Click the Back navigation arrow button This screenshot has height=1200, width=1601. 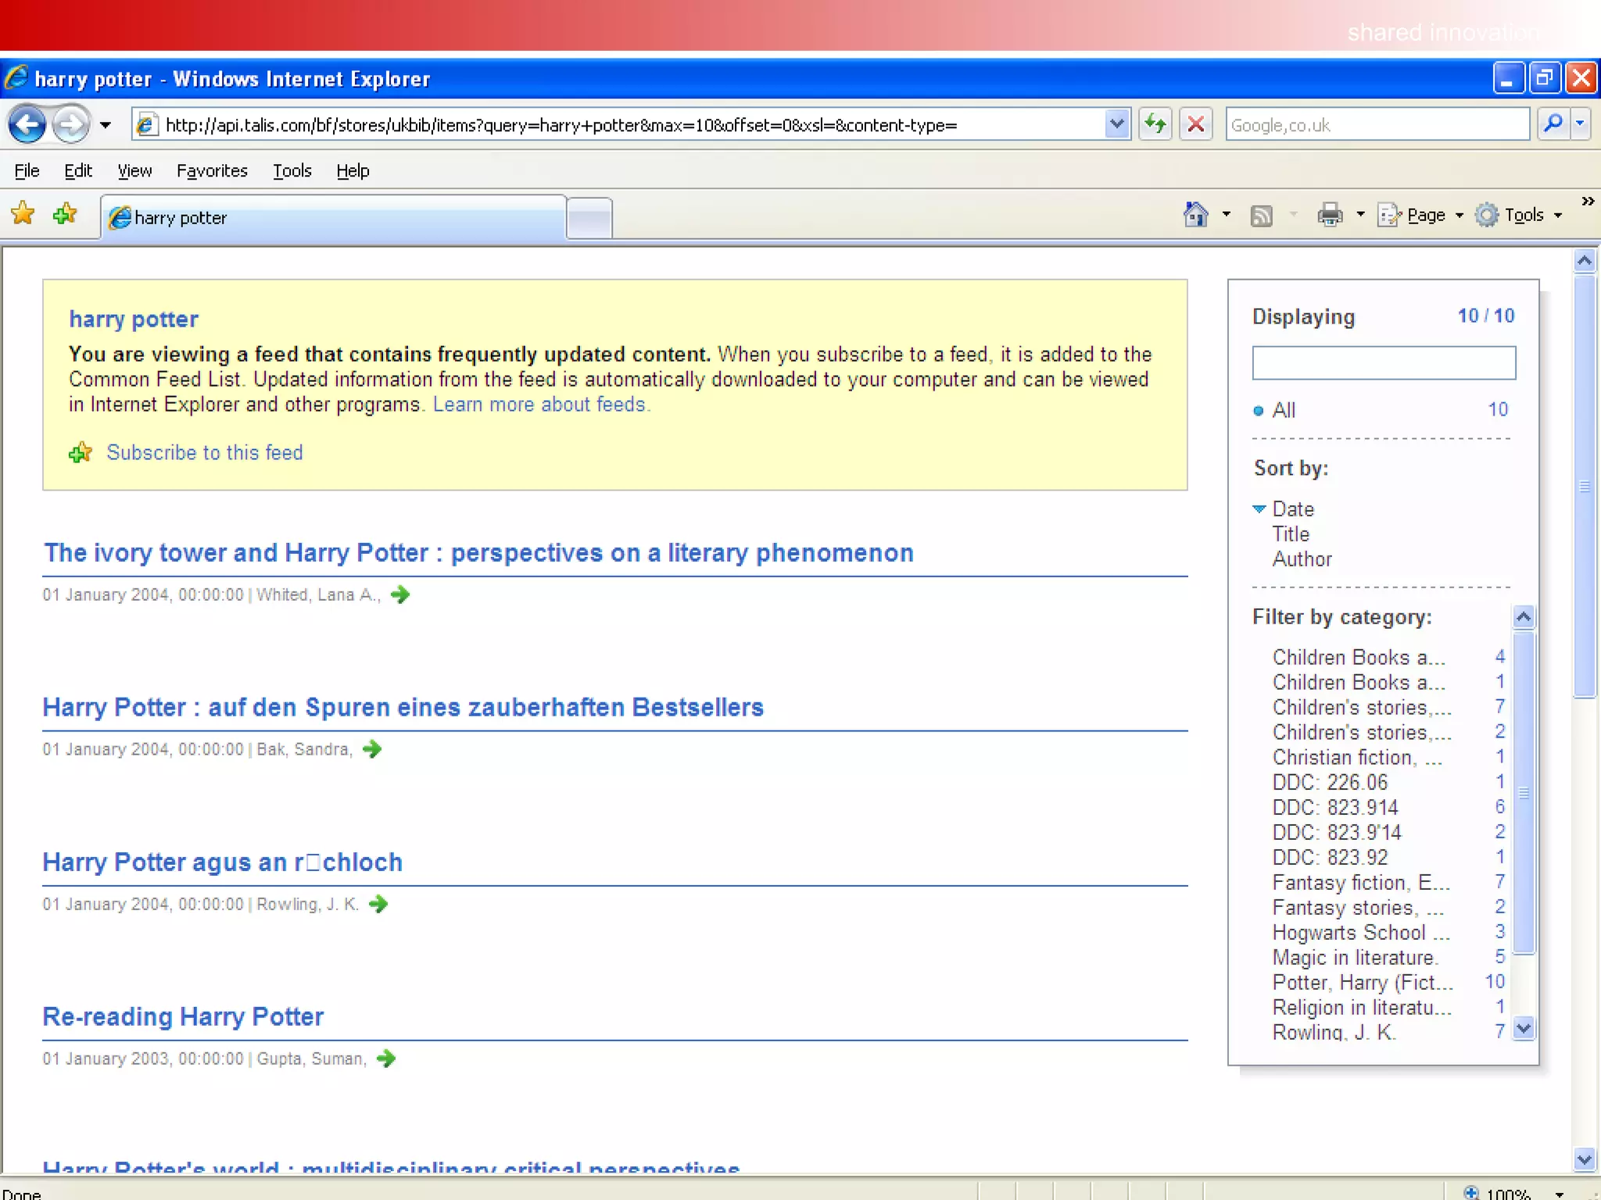pos(27,125)
